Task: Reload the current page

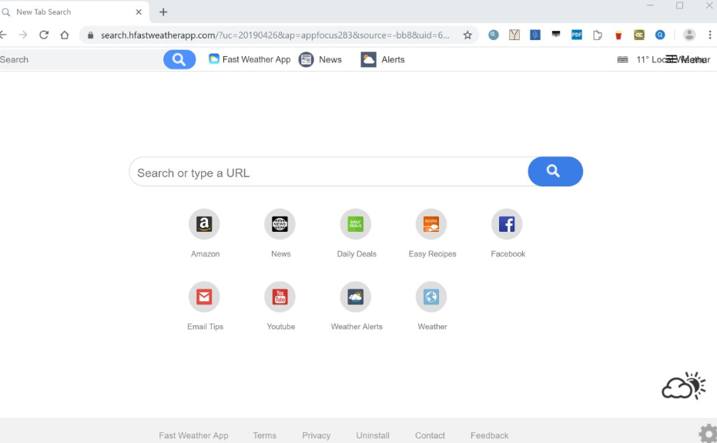Action: [x=44, y=35]
